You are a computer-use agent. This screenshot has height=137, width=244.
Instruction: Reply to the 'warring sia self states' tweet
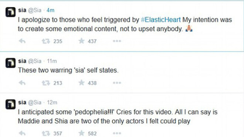(22, 83)
